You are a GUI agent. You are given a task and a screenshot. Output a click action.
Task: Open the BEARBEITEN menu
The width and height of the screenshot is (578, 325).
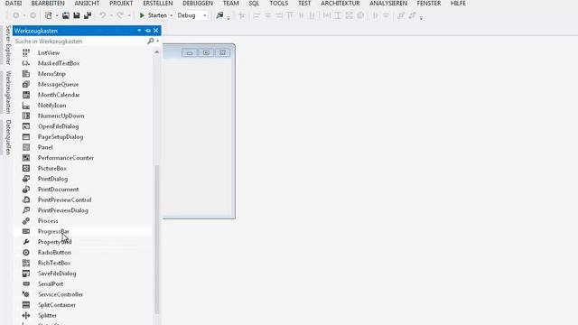[x=48, y=4]
